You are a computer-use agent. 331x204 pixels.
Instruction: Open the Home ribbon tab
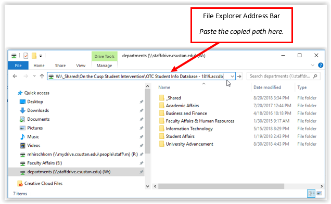tap(39, 66)
